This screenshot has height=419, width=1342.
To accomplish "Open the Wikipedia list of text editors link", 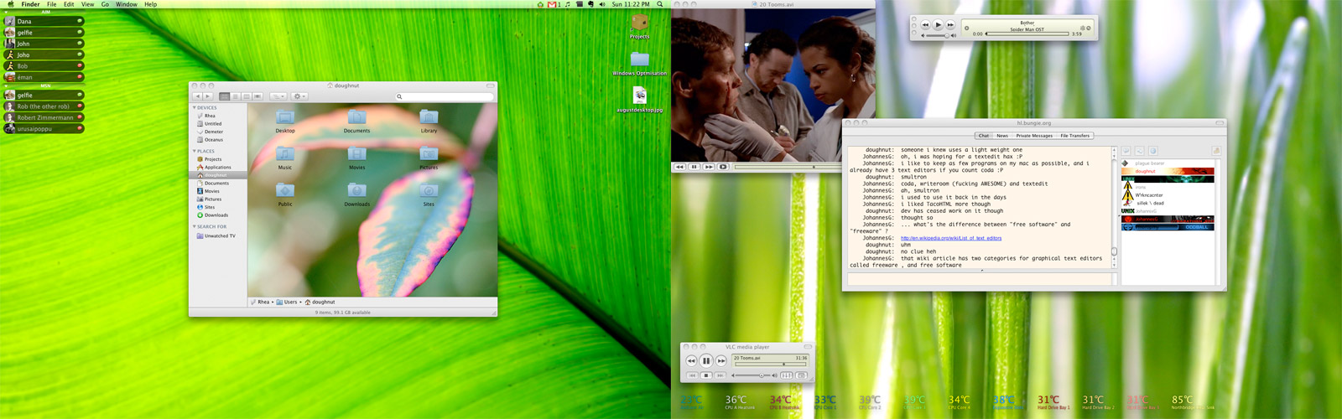I will 950,238.
